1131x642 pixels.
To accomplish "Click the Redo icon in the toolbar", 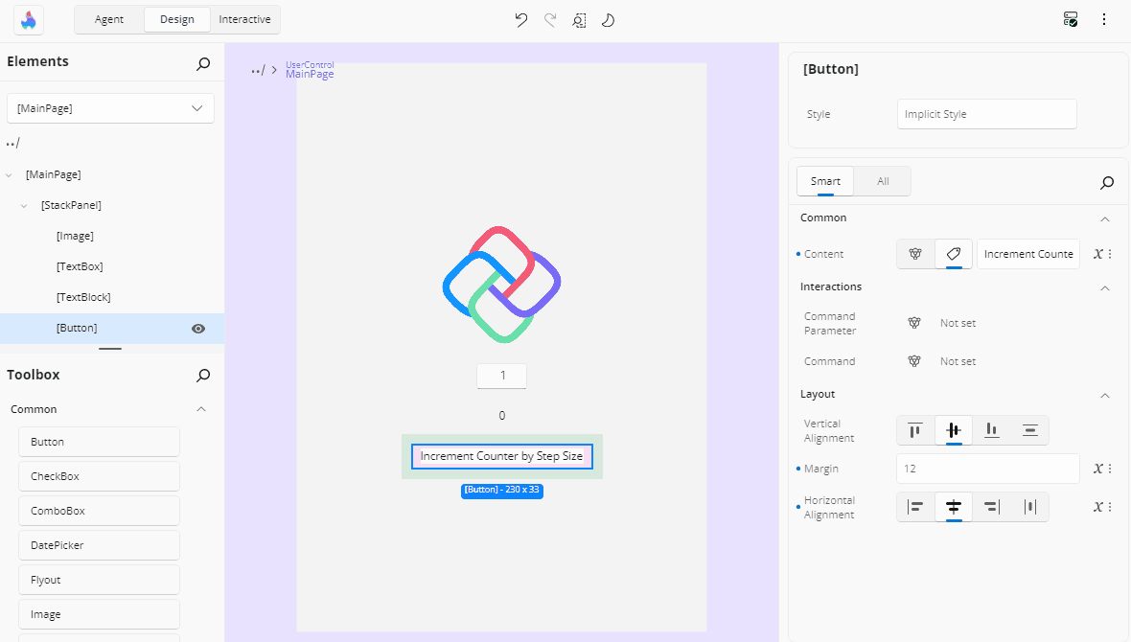I will (549, 19).
